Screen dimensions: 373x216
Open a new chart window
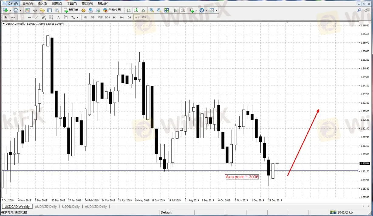click(x=5, y=10)
